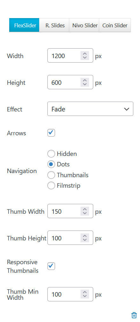Choose the Coin Slider tab

tap(115, 25)
